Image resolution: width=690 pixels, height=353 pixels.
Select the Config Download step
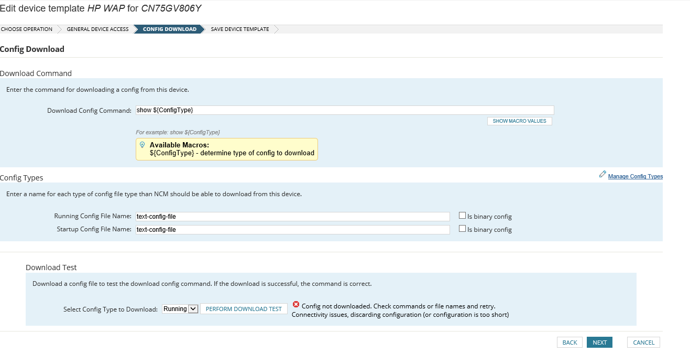click(x=170, y=29)
